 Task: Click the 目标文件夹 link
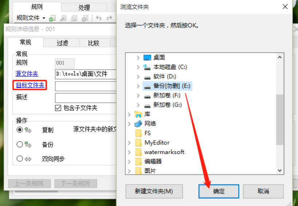coord(30,85)
